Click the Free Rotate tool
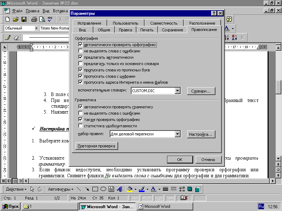This screenshot has width=282, height=211. pyautogui.click(x=40, y=189)
